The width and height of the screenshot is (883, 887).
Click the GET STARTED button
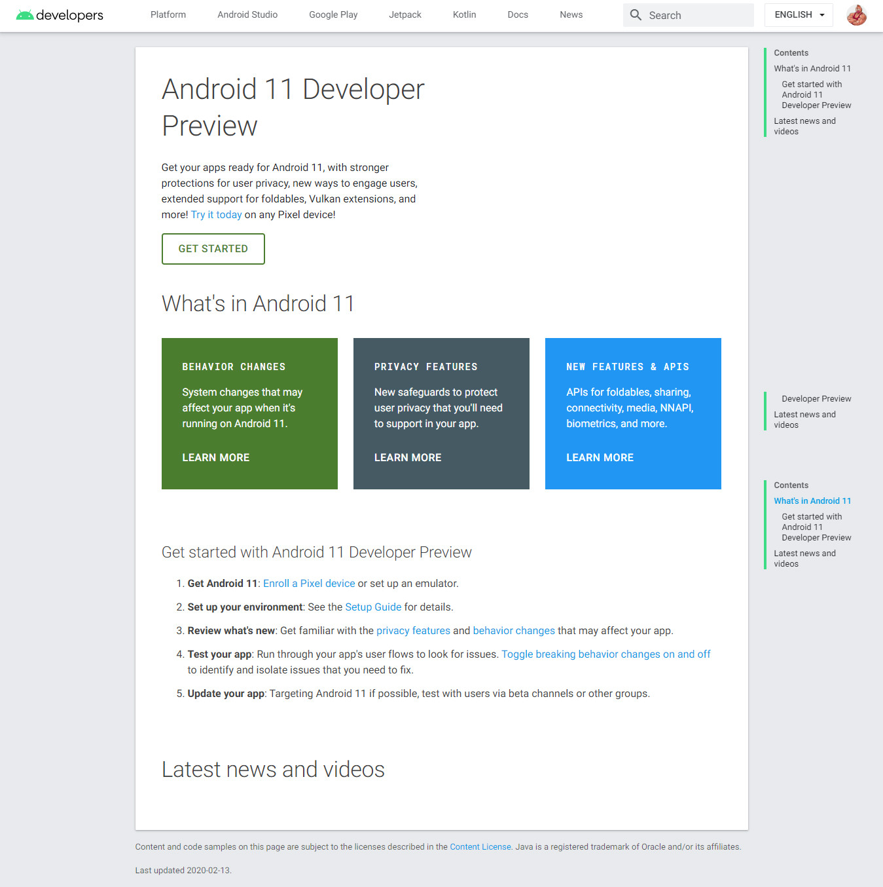pos(213,249)
